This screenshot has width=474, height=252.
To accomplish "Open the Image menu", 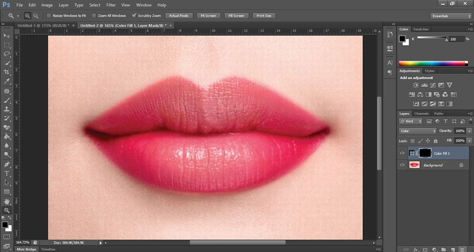I will coord(47,5).
